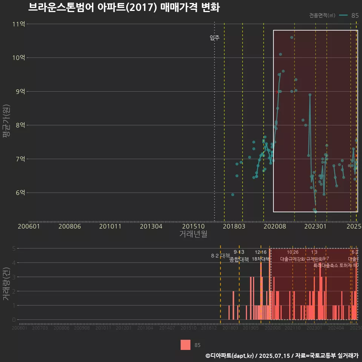Click the red 85 legend square below the volume chart
Screen dimensions: 362x362
[x=186, y=345]
